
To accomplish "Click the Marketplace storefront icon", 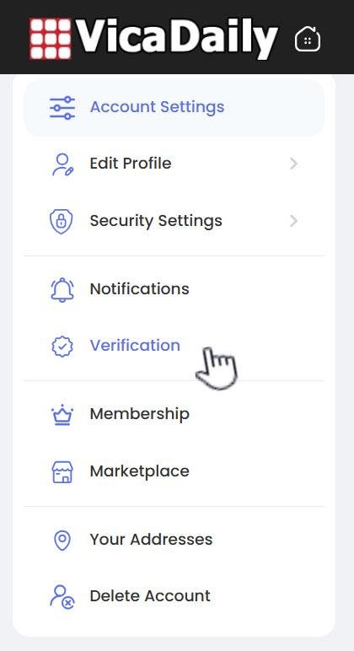I will pyautogui.click(x=62, y=472).
